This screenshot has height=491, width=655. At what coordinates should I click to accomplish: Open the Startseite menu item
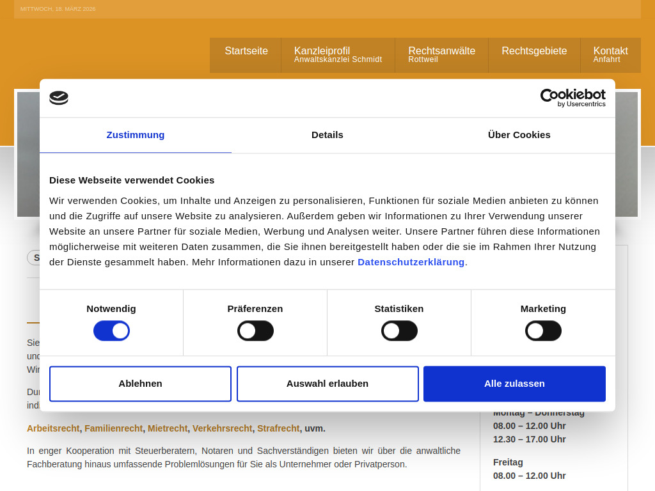(x=246, y=51)
